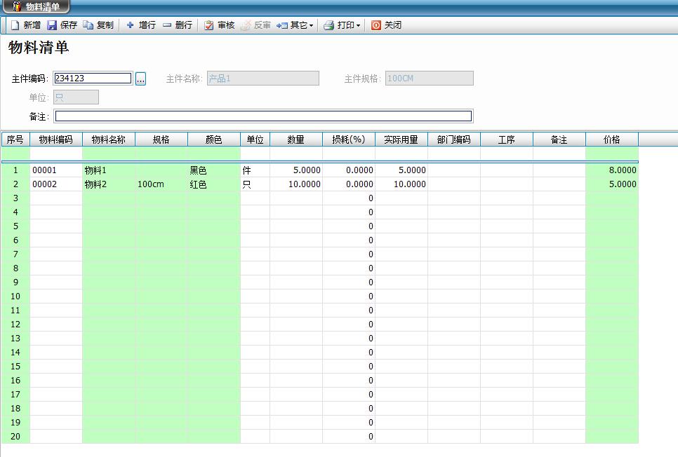Click the 备注 column header in grid
This screenshot has height=457, width=678.
[559, 139]
